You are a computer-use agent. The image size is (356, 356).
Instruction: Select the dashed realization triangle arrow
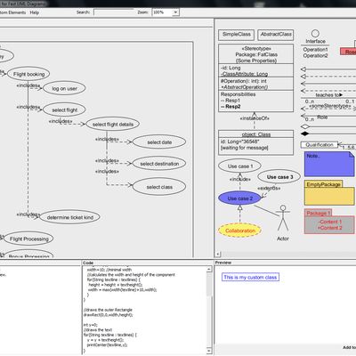pos(328,77)
